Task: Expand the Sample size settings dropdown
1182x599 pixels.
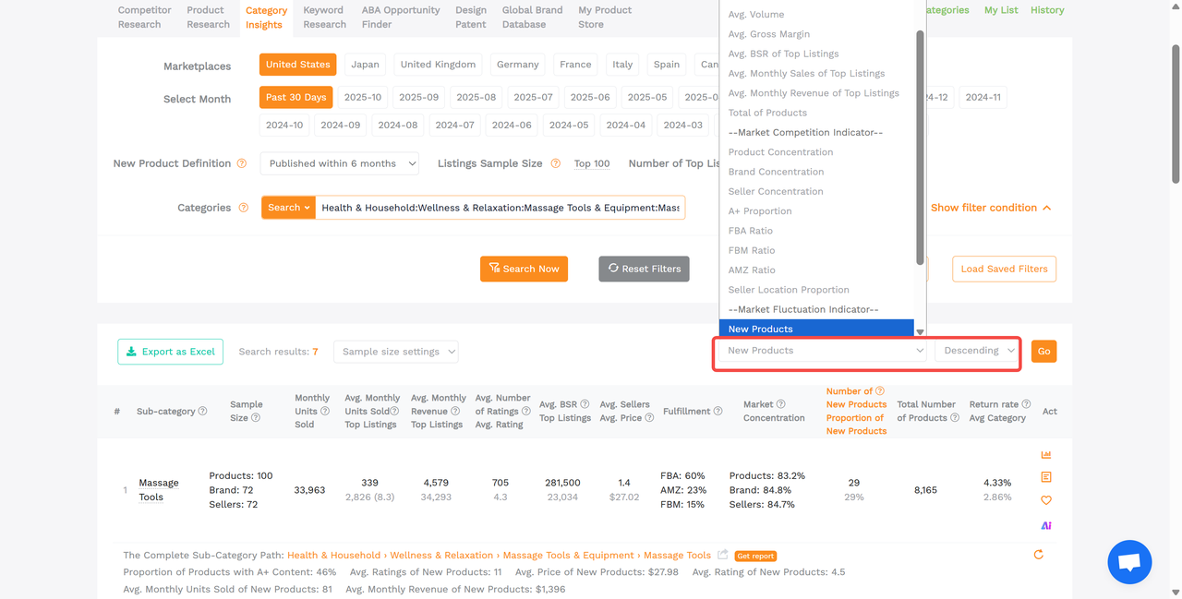Action: click(395, 351)
